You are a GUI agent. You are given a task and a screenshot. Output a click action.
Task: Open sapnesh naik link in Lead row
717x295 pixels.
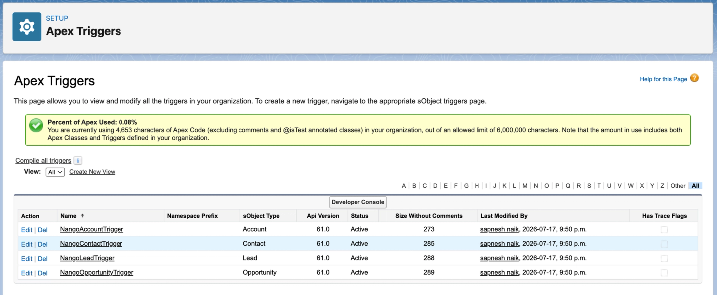[499, 258]
